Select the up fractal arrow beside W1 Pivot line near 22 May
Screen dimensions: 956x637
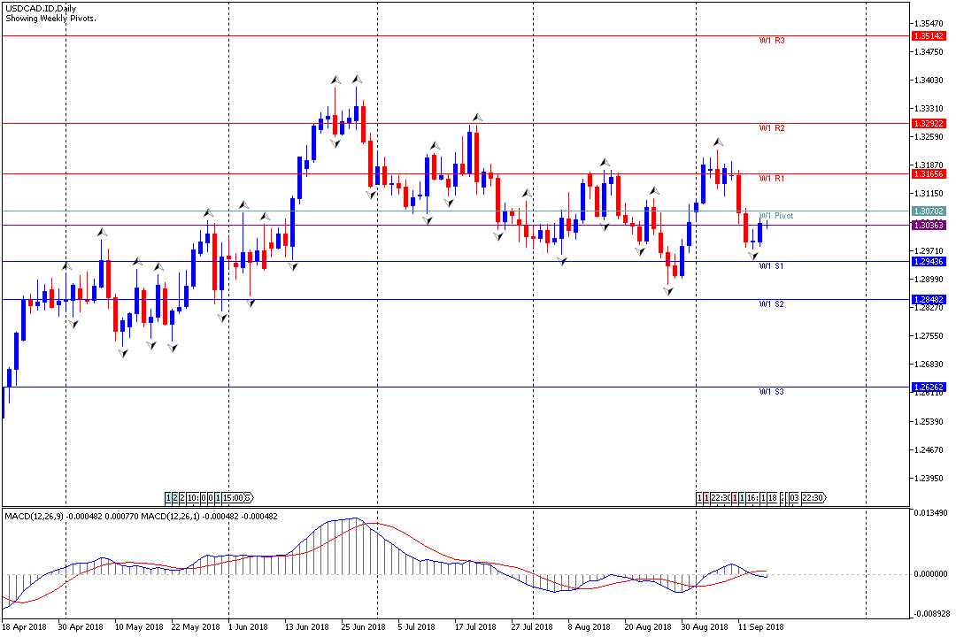[208, 213]
